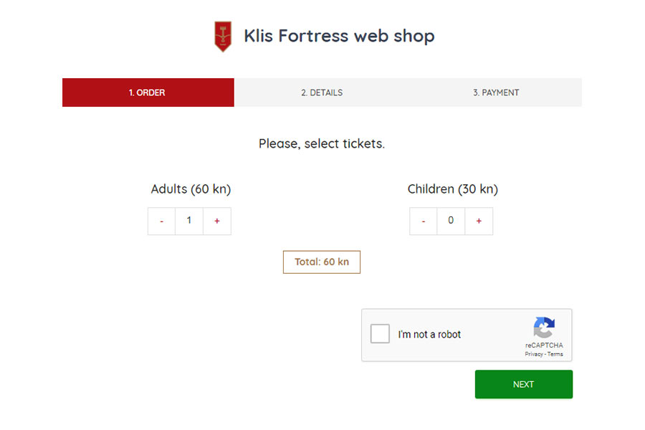Click the Total: 60 kn box
Screen dimensions: 645x430
[x=322, y=262]
